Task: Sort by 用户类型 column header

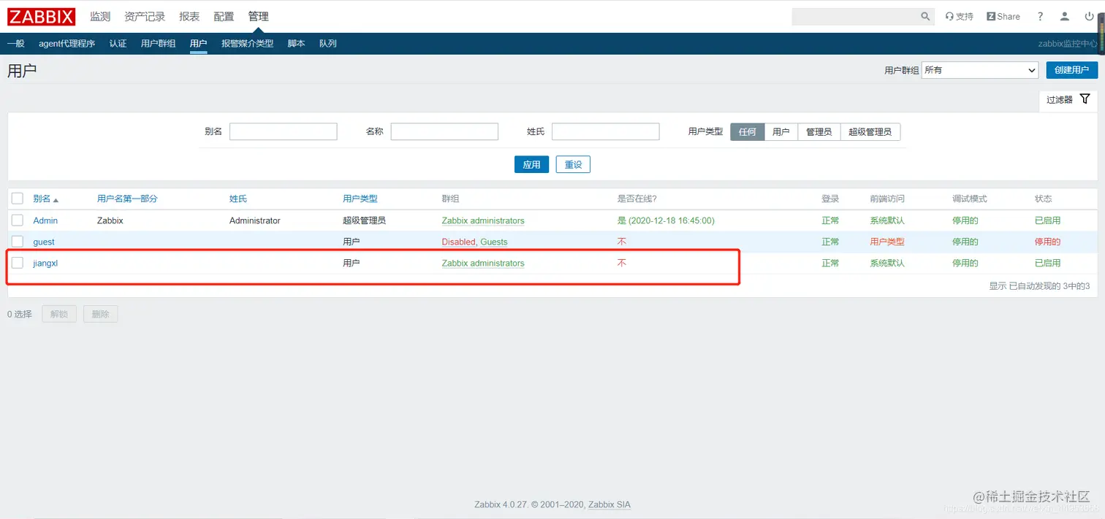Action: [x=360, y=199]
